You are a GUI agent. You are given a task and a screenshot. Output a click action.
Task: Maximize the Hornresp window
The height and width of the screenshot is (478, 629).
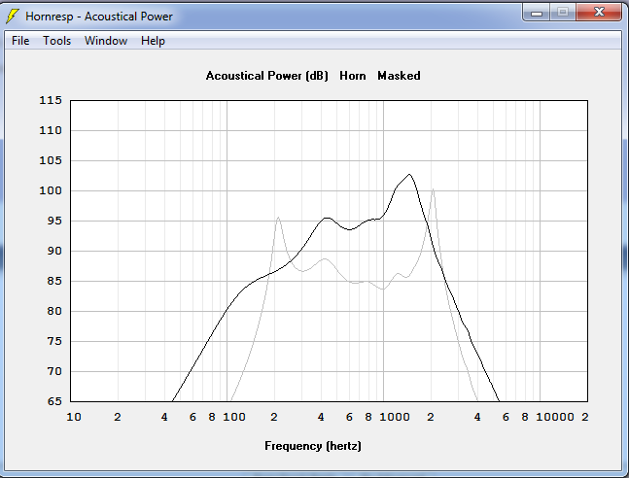pos(563,13)
